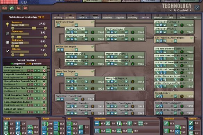The image size is (203, 135).
Task: Click the Research leadership slider handle
Action: [x=34, y=28]
